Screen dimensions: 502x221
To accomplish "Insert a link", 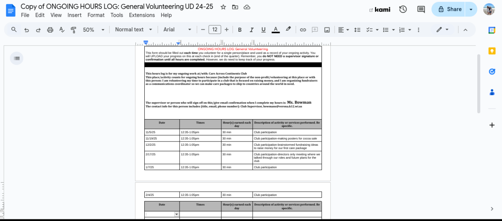I will [303, 30].
